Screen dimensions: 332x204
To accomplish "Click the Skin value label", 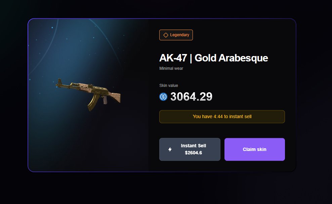I will 169,86.
